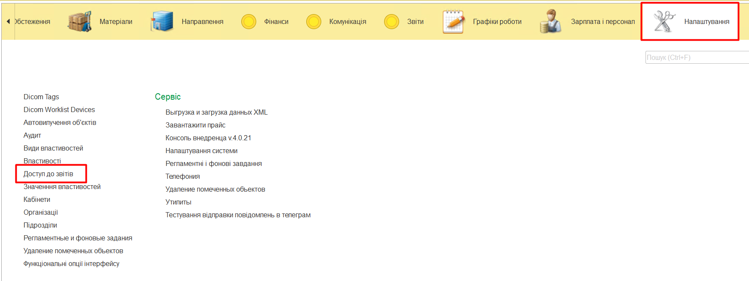Click the yellow circle icon for Фінанси

click(249, 21)
